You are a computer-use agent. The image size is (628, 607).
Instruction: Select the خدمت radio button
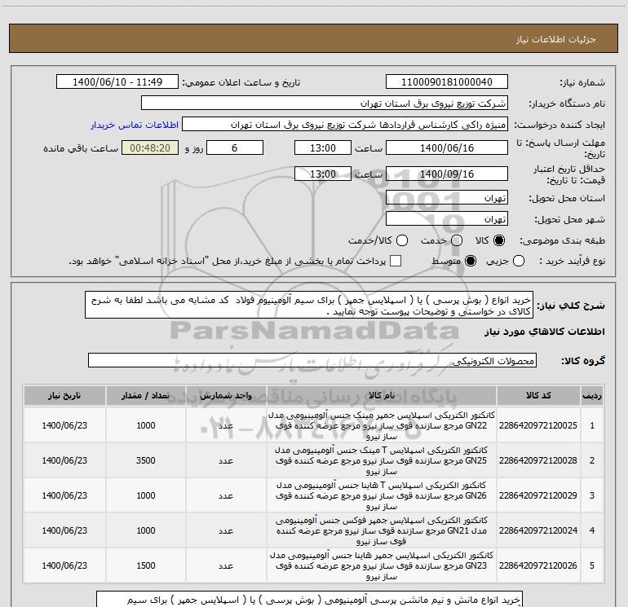(457, 240)
